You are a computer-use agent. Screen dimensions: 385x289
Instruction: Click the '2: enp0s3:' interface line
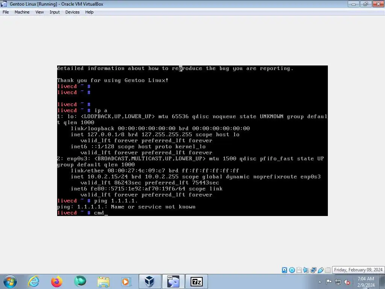[191, 158]
